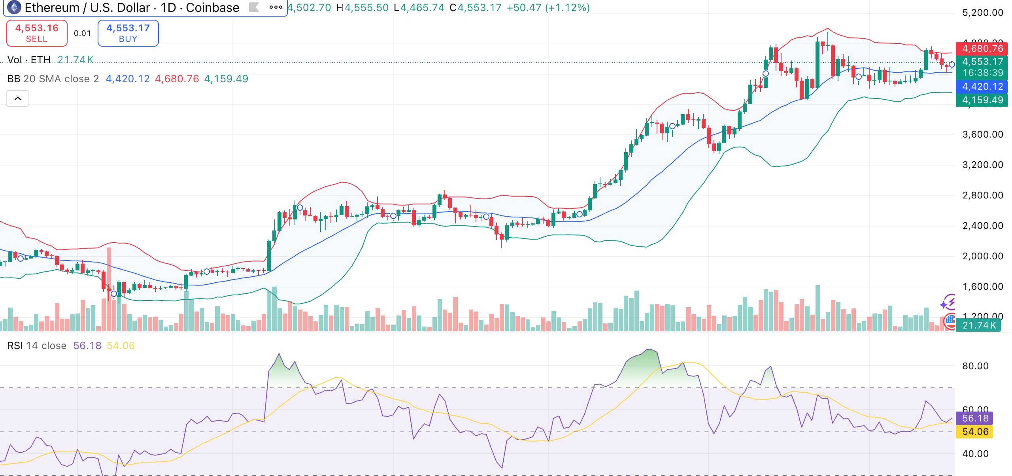Collapse the indicator legend using the chevron button
Screen dimensions: 1012x476
[x=18, y=98]
